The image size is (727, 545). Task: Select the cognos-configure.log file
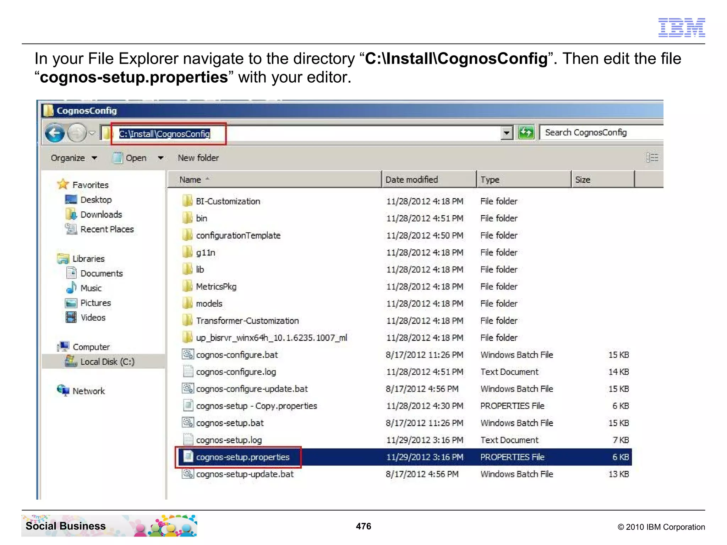click(236, 371)
